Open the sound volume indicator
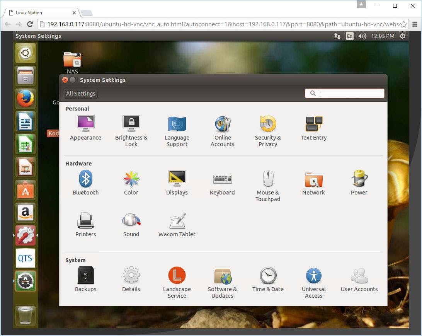This screenshot has width=422, height=336. (362, 36)
